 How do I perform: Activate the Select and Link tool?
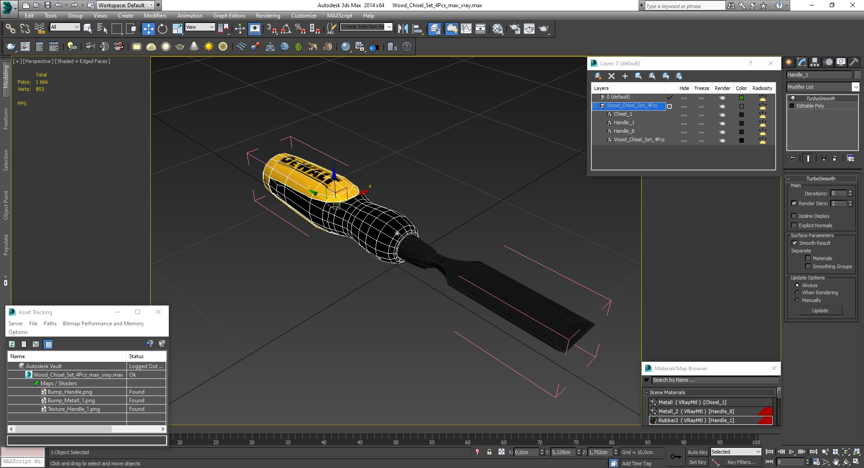(10, 29)
